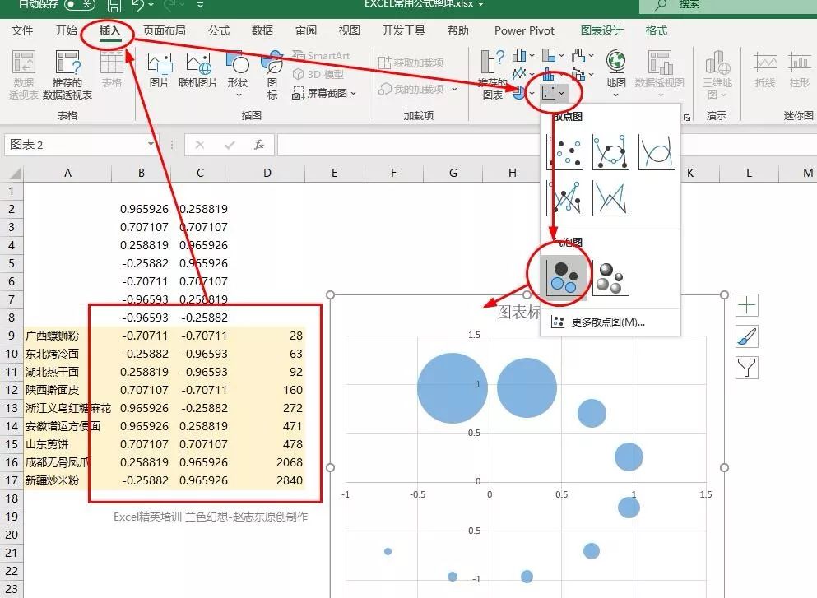This screenshot has width=817, height=598.
Task: Click the 推荐的数据透视表 icon
Action: tap(67, 75)
